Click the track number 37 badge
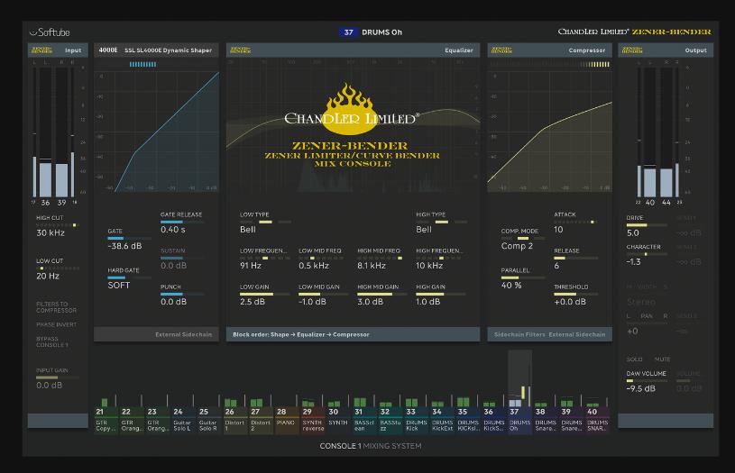The height and width of the screenshot is (473, 735). (348, 32)
